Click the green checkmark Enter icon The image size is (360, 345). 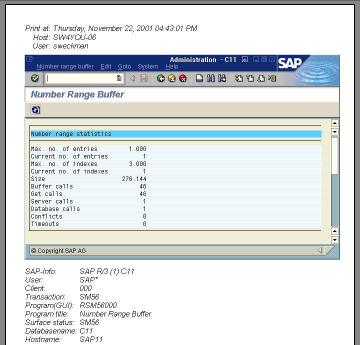click(35, 78)
